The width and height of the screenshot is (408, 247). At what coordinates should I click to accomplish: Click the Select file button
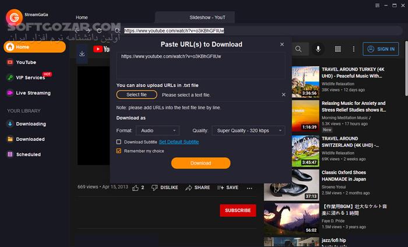pos(136,94)
